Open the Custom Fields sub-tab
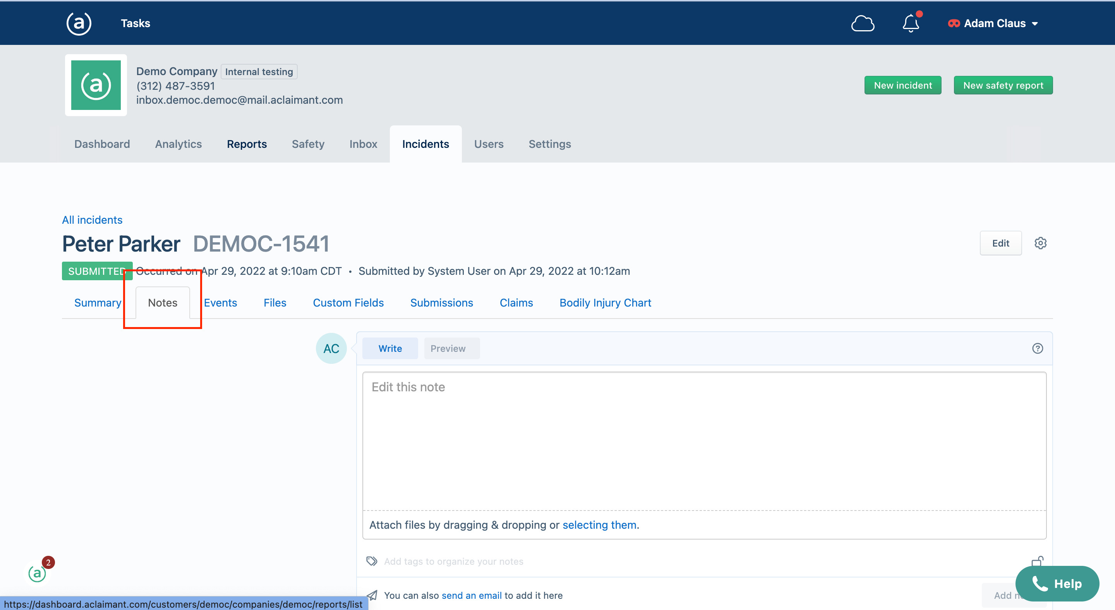 [x=348, y=303]
